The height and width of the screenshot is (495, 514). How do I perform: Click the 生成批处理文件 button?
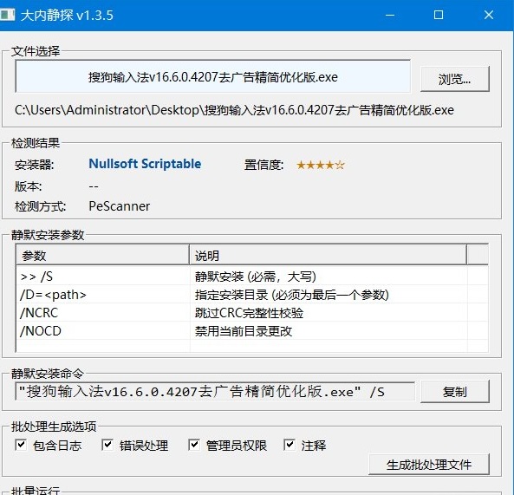tap(429, 465)
